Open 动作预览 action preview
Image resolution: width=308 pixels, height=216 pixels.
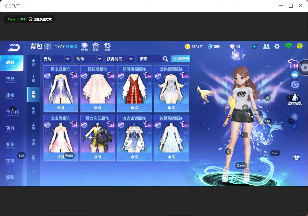(x=294, y=99)
